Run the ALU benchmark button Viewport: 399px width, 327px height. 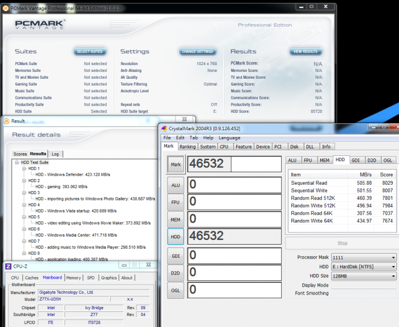click(176, 185)
